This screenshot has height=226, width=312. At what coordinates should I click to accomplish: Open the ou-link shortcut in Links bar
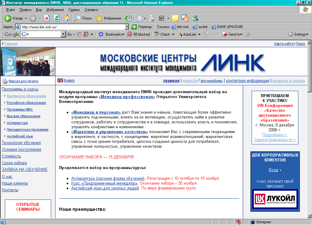point(200,27)
